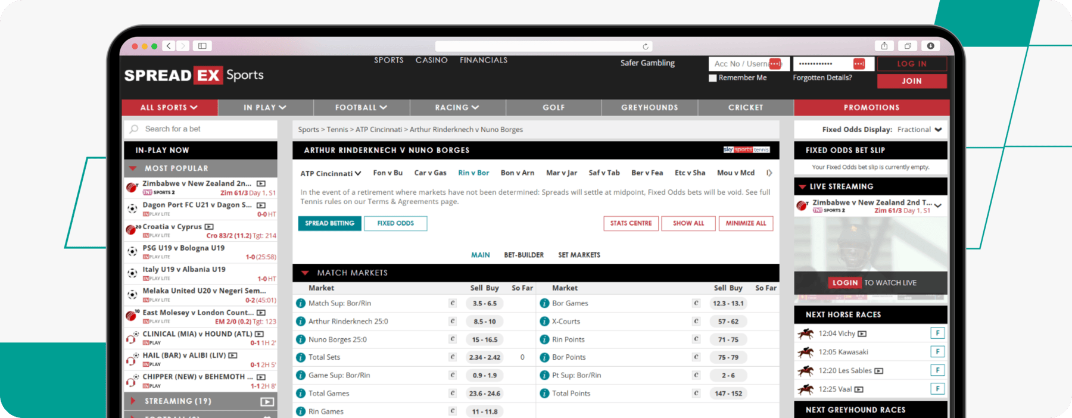
Task: Open info icon for Rin Points
Action: pos(544,339)
